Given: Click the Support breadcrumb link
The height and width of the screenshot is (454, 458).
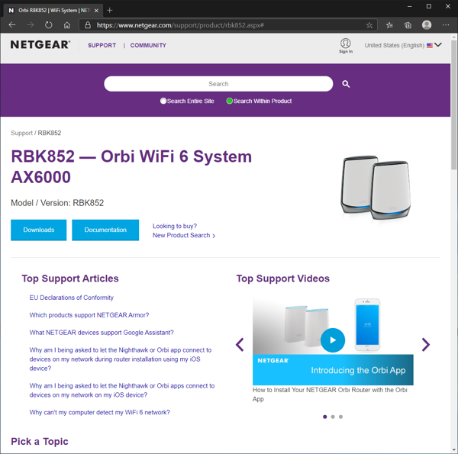Looking at the screenshot, I should coord(21,133).
